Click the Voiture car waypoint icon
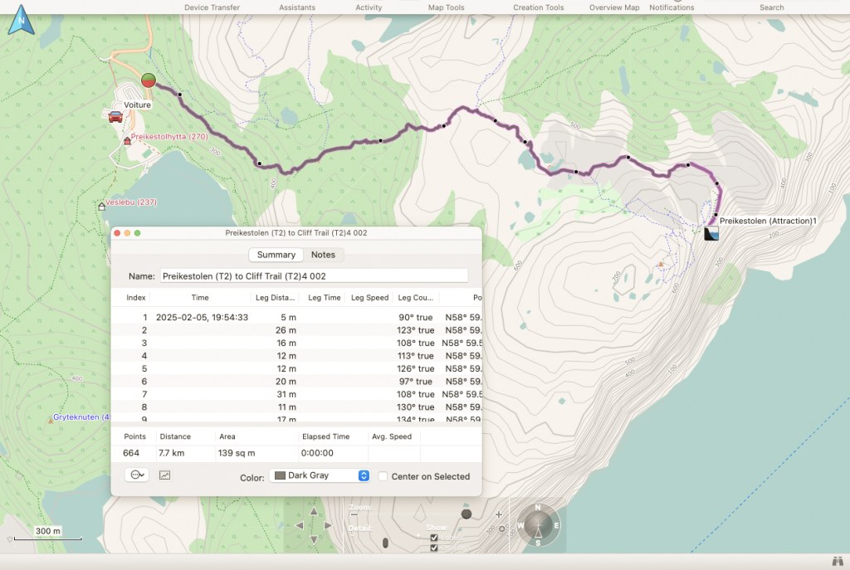The width and height of the screenshot is (850, 570). pyautogui.click(x=115, y=117)
